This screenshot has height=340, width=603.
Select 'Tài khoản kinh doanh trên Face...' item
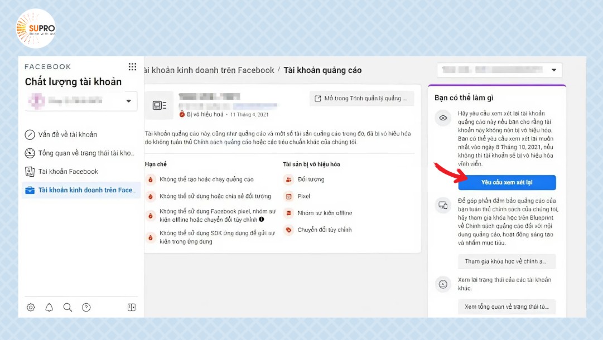[80, 190]
